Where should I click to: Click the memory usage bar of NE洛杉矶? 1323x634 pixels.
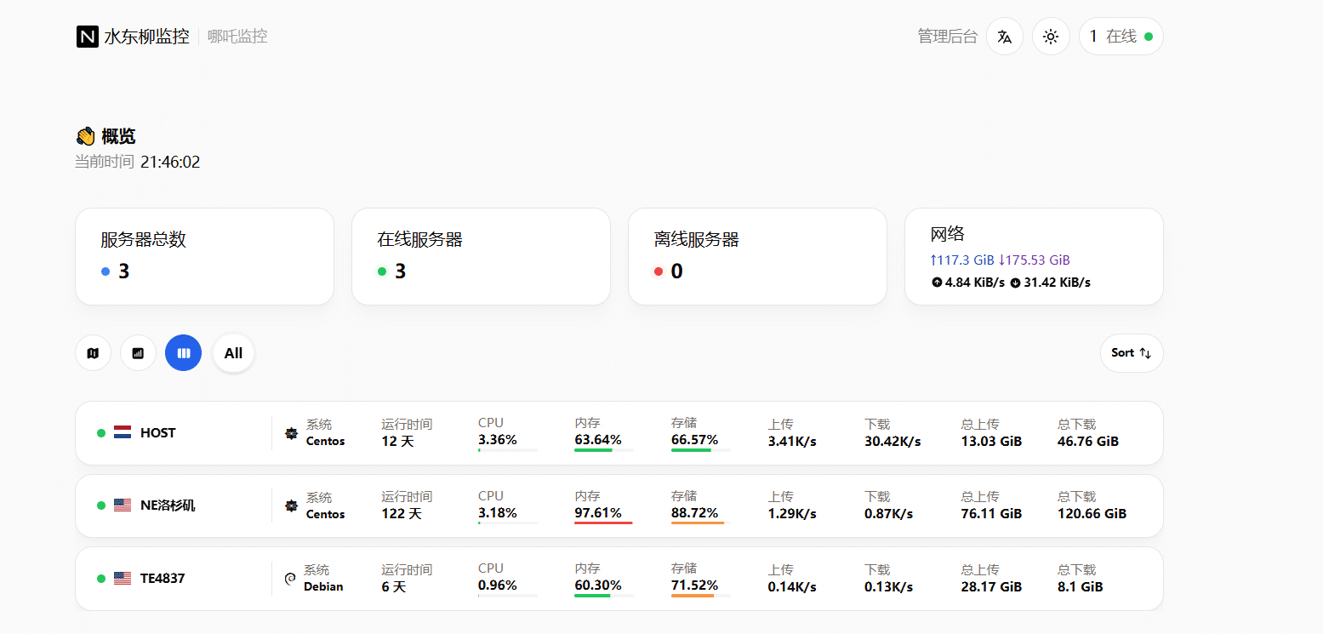(602, 522)
